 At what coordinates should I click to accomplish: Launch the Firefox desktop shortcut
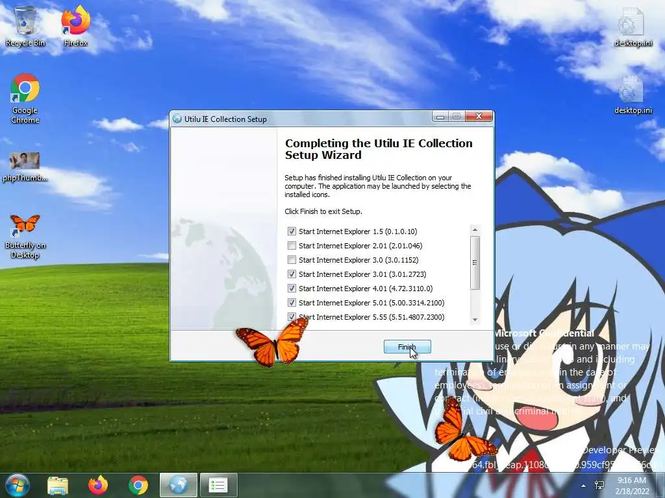[x=75, y=26]
